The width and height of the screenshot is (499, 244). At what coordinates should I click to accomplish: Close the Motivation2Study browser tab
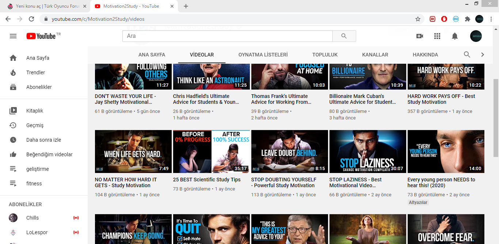(172, 6)
